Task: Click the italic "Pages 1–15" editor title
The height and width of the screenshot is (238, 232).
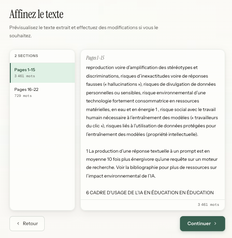Action: 95,58
